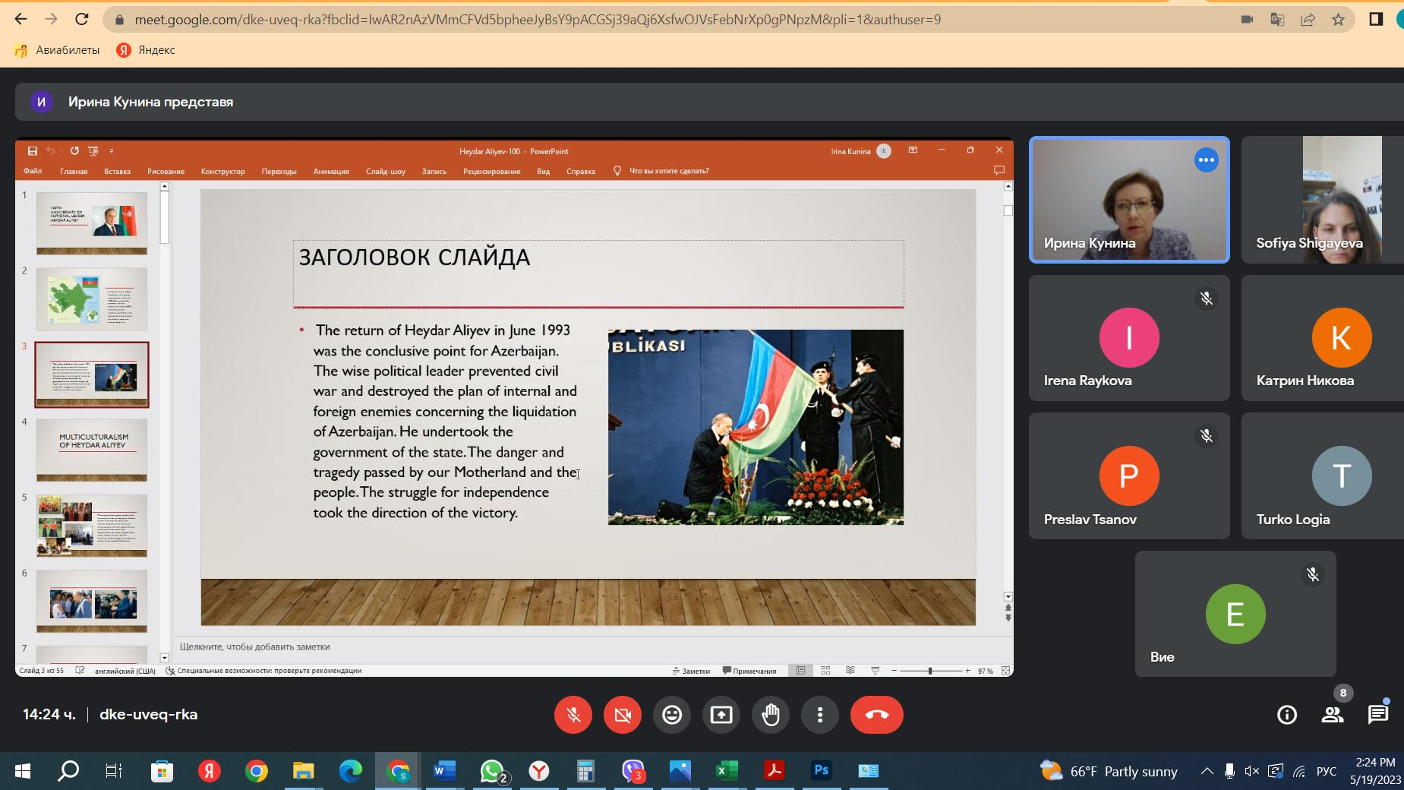Viewport: 1404px width, 790px height.
Task: Open more options three-dot menu
Action: click(x=820, y=715)
